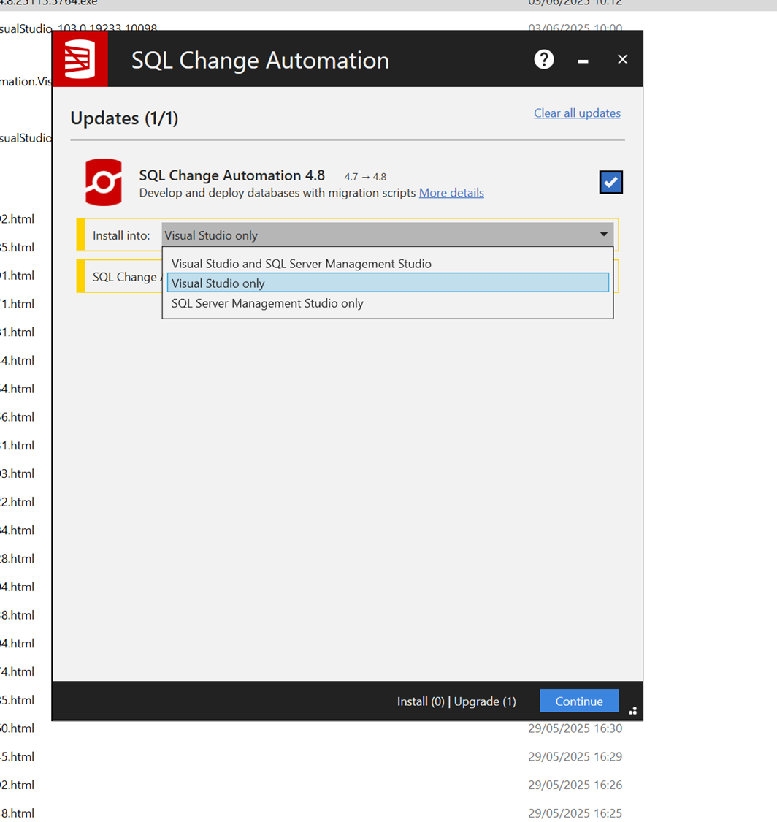Click the 29/05/2025 16:25 date in file list
This screenshot has height=822, width=777.
[575, 813]
